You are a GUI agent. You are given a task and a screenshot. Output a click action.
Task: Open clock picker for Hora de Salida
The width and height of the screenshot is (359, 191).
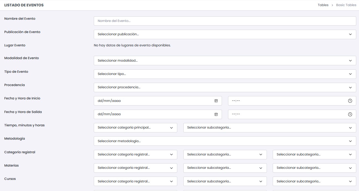350,114
